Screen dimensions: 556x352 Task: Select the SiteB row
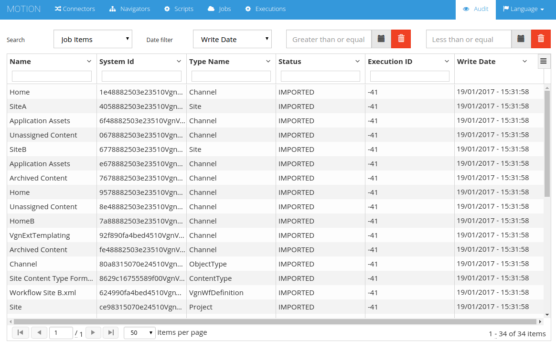(x=275, y=149)
